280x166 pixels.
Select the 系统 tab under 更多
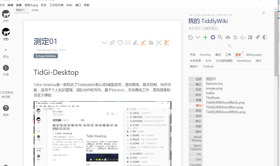click(196, 116)
